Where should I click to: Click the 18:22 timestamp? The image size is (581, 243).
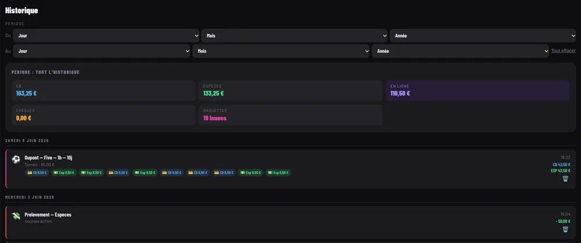[x=565, y=158]
